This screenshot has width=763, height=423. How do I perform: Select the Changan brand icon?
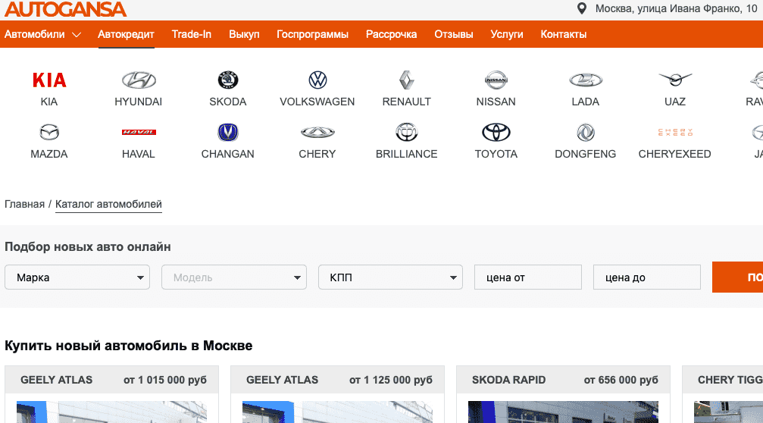(228, 133)
